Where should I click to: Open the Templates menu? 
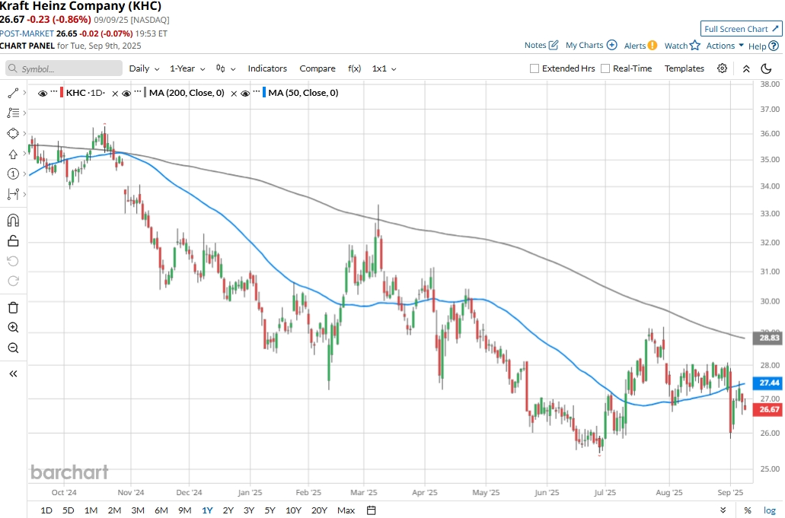pyautogui.click(x=684, y=68)
